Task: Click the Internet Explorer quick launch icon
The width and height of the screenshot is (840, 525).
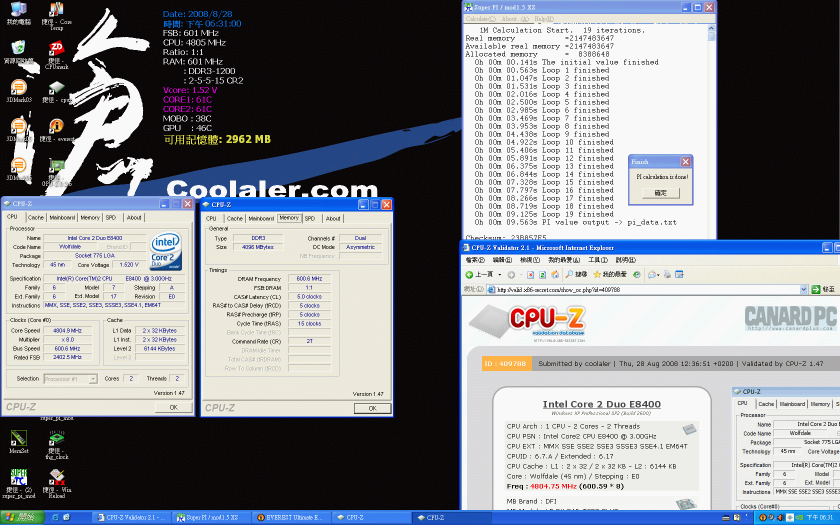Action: [55, 517]
